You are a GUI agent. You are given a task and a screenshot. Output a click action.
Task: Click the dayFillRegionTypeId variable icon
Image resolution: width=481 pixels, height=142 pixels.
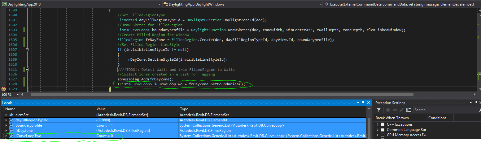click(11, 120)
